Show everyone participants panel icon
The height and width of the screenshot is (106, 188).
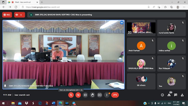click(169, 95)
